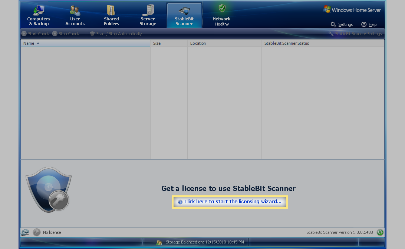405x249 pixels.
Task: Open the Computers & Backup tab
Action: pyautogui.click(x=39, y=16)
